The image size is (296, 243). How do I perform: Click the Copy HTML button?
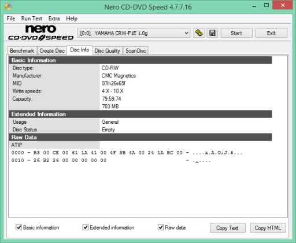click(x=268, y=228)
